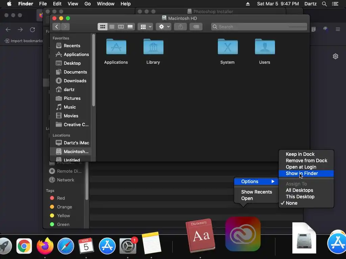Screen dimensions: 346x259
Task: Open the Applications folder icon
Action: (x=116, y=47)
